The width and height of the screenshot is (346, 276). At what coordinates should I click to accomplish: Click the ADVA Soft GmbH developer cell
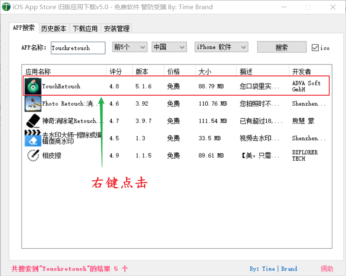coord(306,86)
